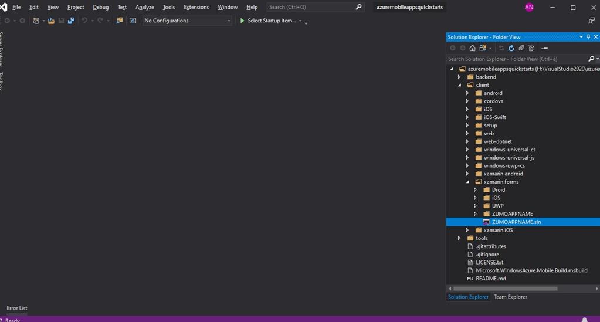The height and width of the screenshot is (322, 600).
Task: Click the Search Solution Explorer input field
Action: pyautogui.click(x=517, y=59)
